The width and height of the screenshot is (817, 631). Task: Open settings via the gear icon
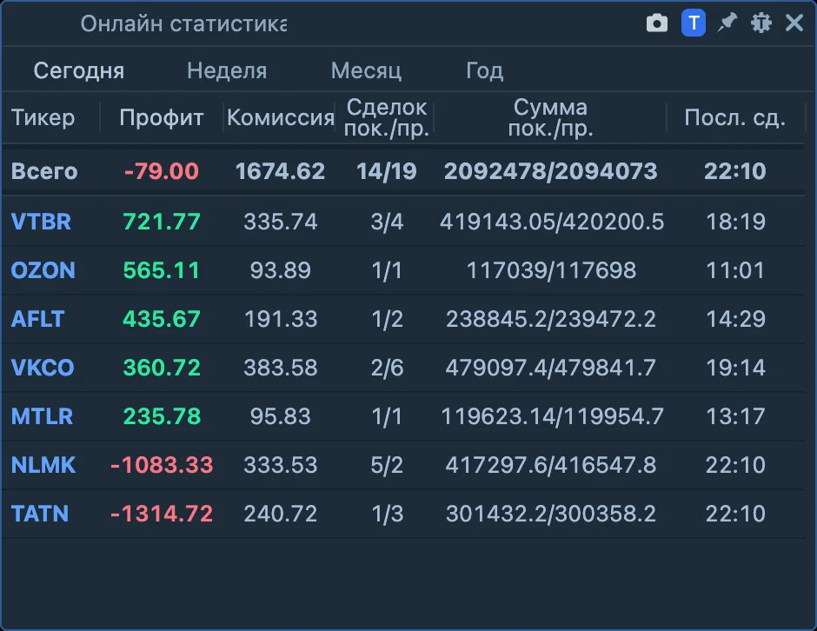click(x=761, y=23)
